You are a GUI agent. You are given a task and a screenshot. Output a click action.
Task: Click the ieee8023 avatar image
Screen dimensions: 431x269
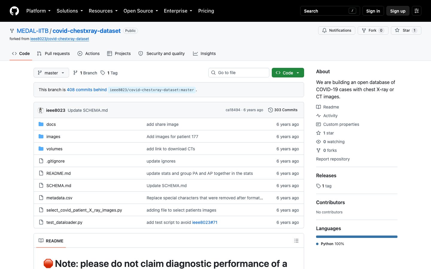[41, 110]
